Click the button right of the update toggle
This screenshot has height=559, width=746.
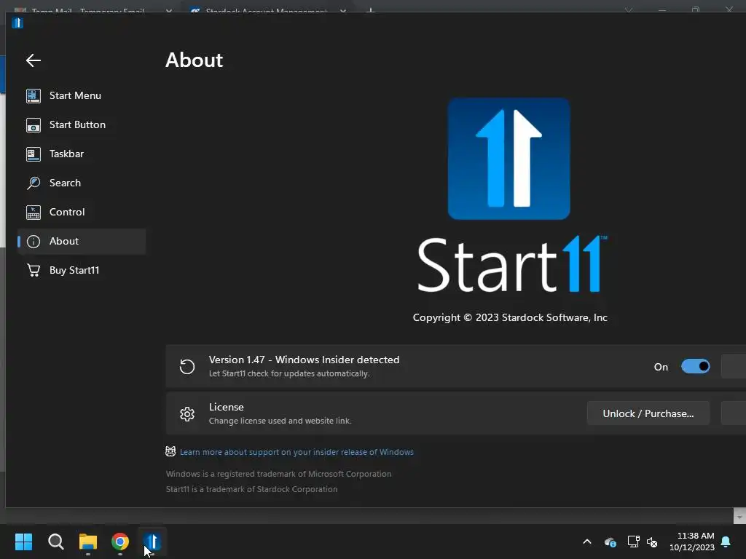click(734, 367)
